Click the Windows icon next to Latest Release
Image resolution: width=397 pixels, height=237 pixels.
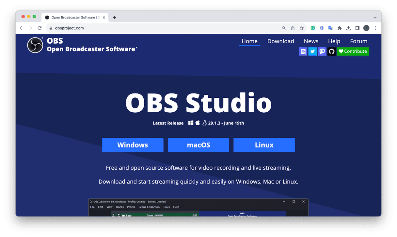click(191, 123)
